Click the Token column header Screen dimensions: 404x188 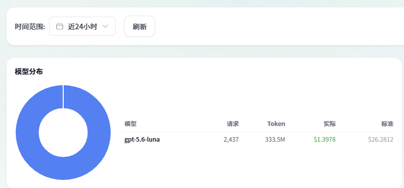click(276, 124)
